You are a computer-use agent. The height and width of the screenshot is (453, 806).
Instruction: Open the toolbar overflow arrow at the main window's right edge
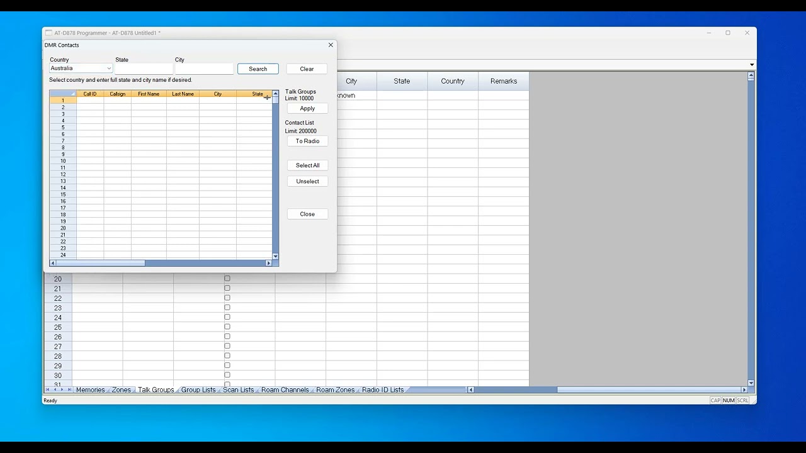(x=752, y=65)
